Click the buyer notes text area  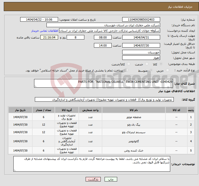[x=92, y=164]
